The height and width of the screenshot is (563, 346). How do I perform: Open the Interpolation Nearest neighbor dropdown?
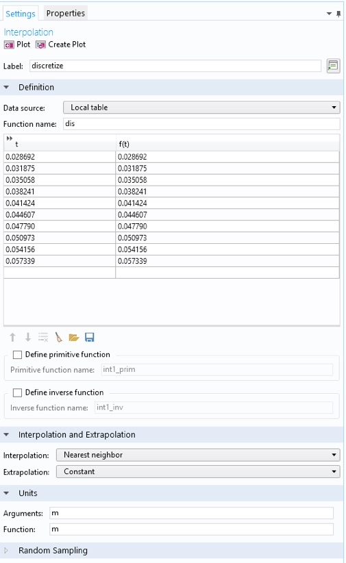coord(198,455)
